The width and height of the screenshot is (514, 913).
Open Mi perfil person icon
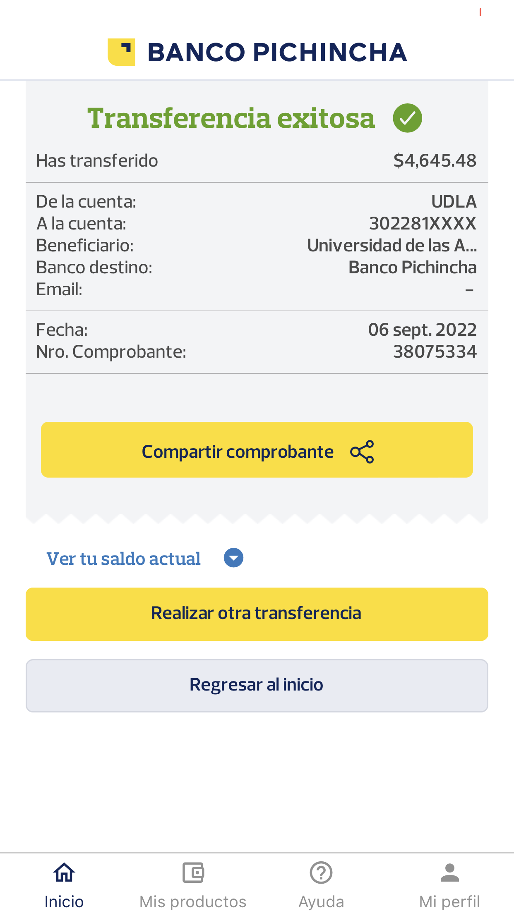point(449,872)
